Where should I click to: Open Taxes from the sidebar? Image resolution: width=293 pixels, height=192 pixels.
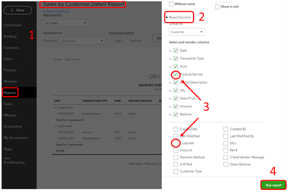pyautogui.click(x=8, y=104)
